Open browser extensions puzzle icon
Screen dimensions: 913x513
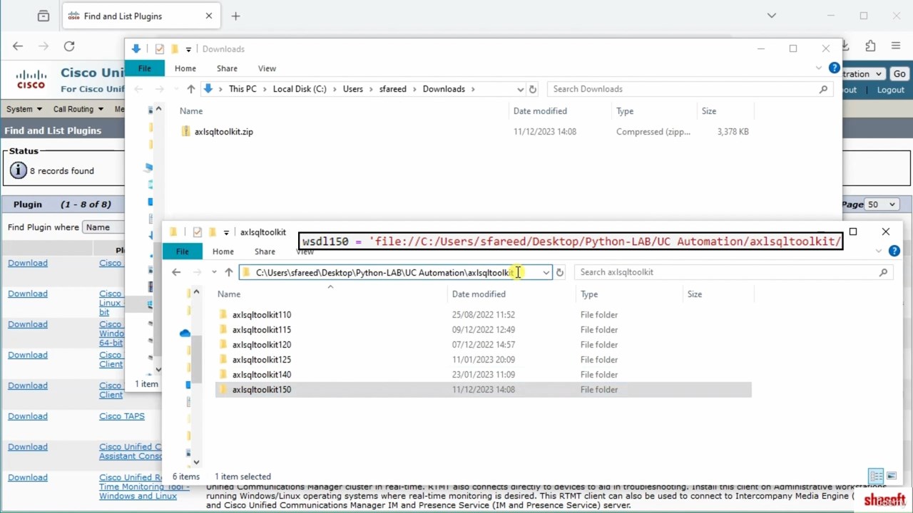pos(870,46)
